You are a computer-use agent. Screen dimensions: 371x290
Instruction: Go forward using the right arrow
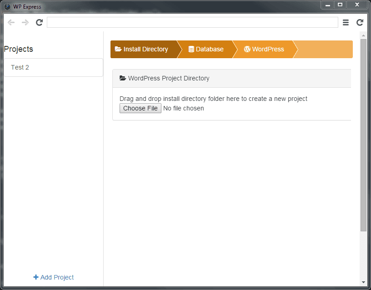tap(25, 22)
